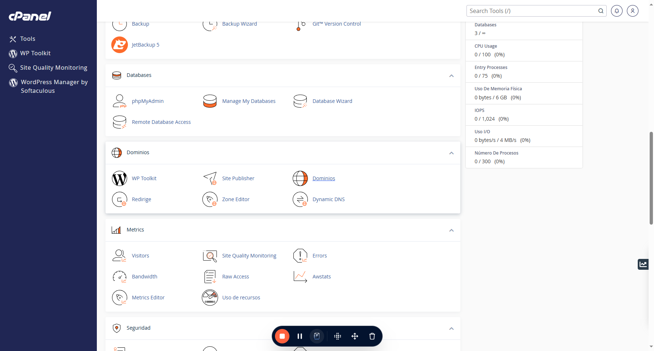The image size is (654, 351).
Task: Click the Site Publisher paper plane icon
Action: pos(210,178)
